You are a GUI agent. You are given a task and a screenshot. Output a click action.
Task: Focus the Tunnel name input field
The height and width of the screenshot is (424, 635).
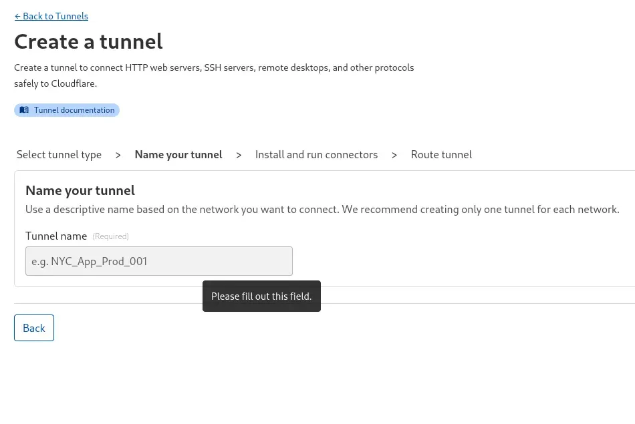click(159, 261)
